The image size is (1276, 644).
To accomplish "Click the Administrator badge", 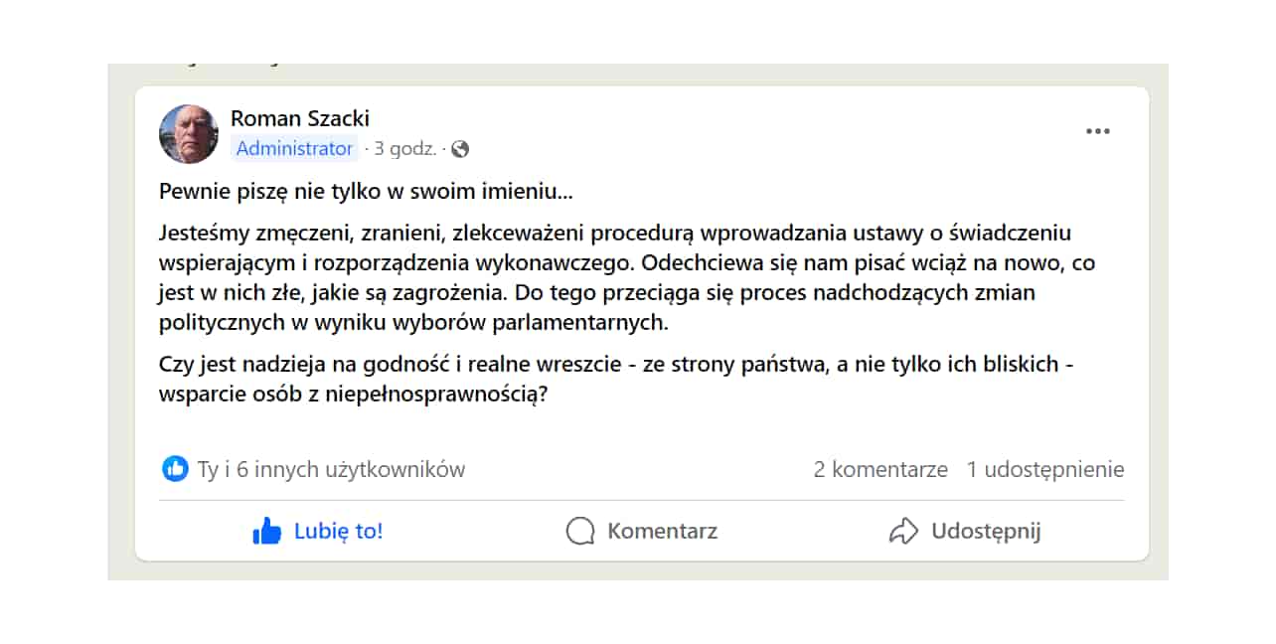I will (294, 149).
